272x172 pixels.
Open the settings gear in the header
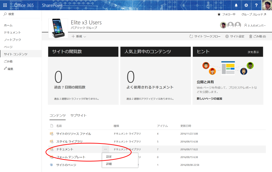246,5
